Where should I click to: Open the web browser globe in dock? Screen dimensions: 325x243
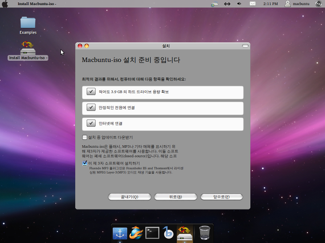pos(136,233)
